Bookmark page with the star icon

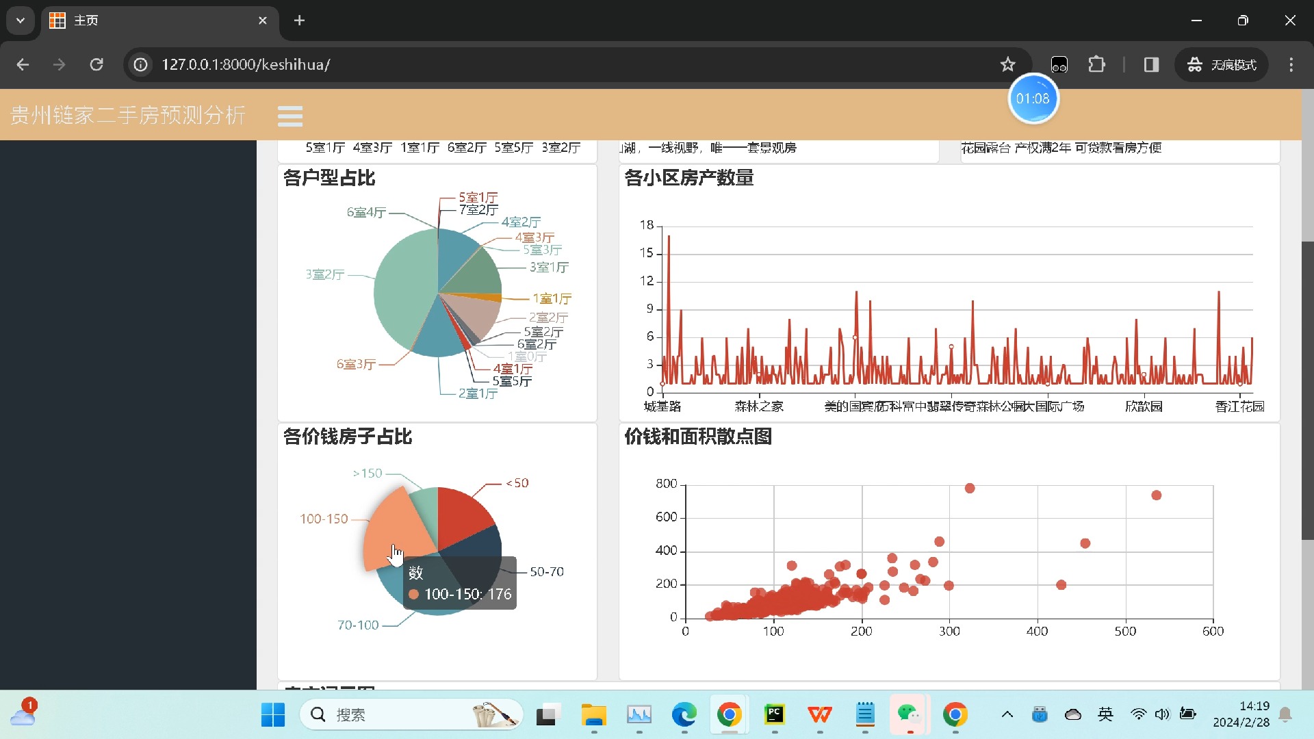point(1007,64)
